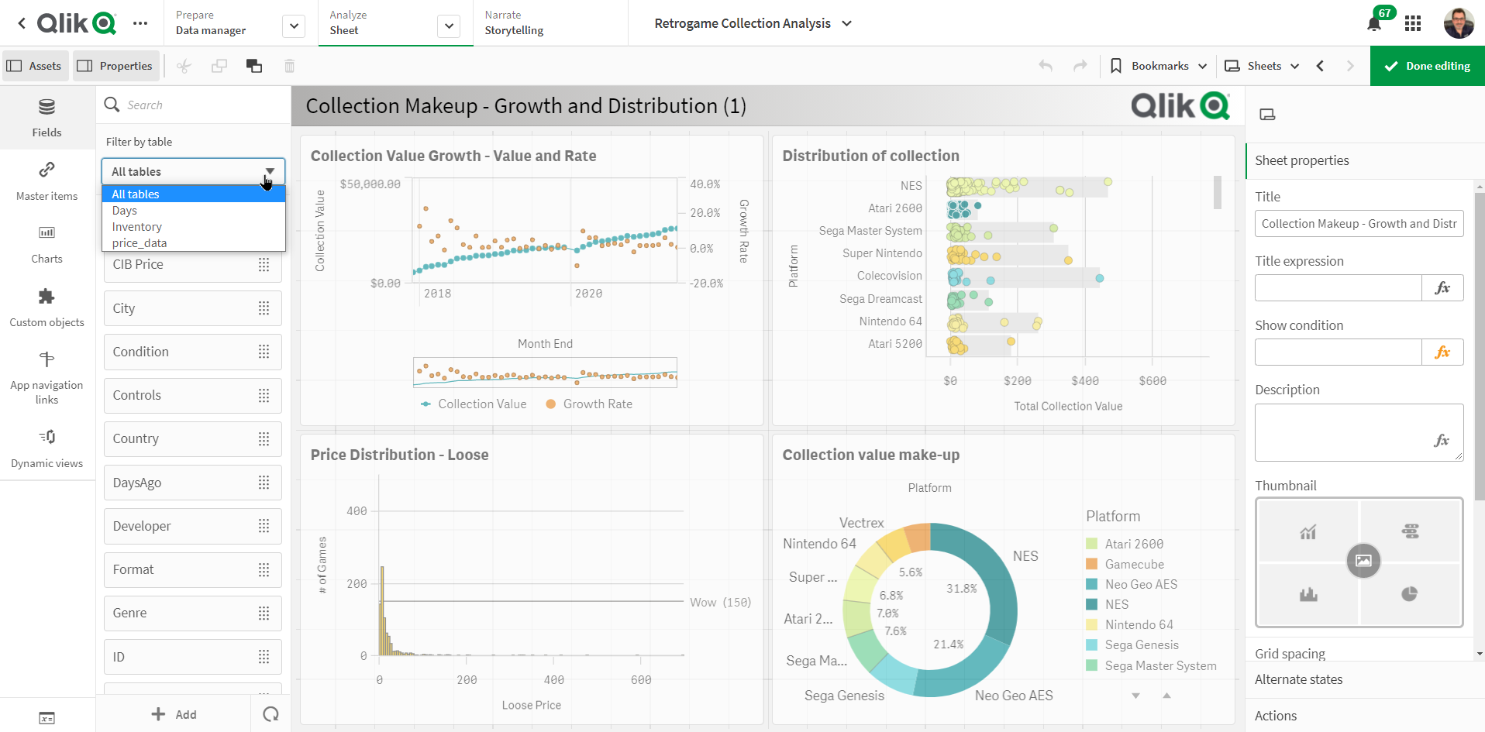Select the Custom objects panel

pos(47,307)
